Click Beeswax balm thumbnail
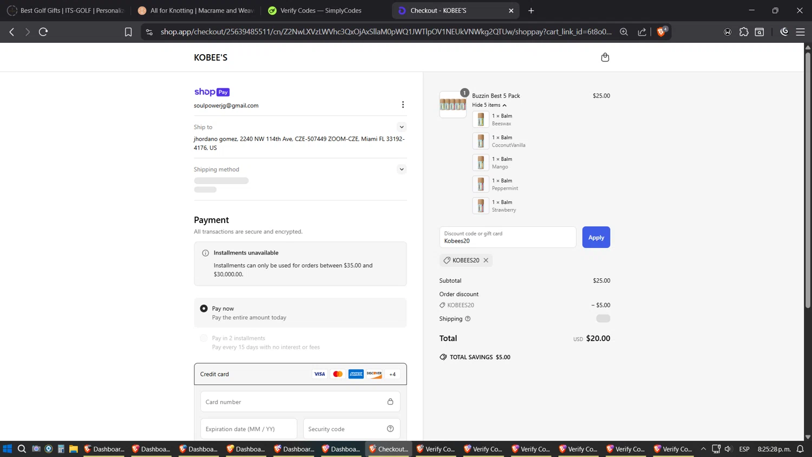Image resolution: width=812 pixels, height=457 pixels. click(x=481, y=119)
